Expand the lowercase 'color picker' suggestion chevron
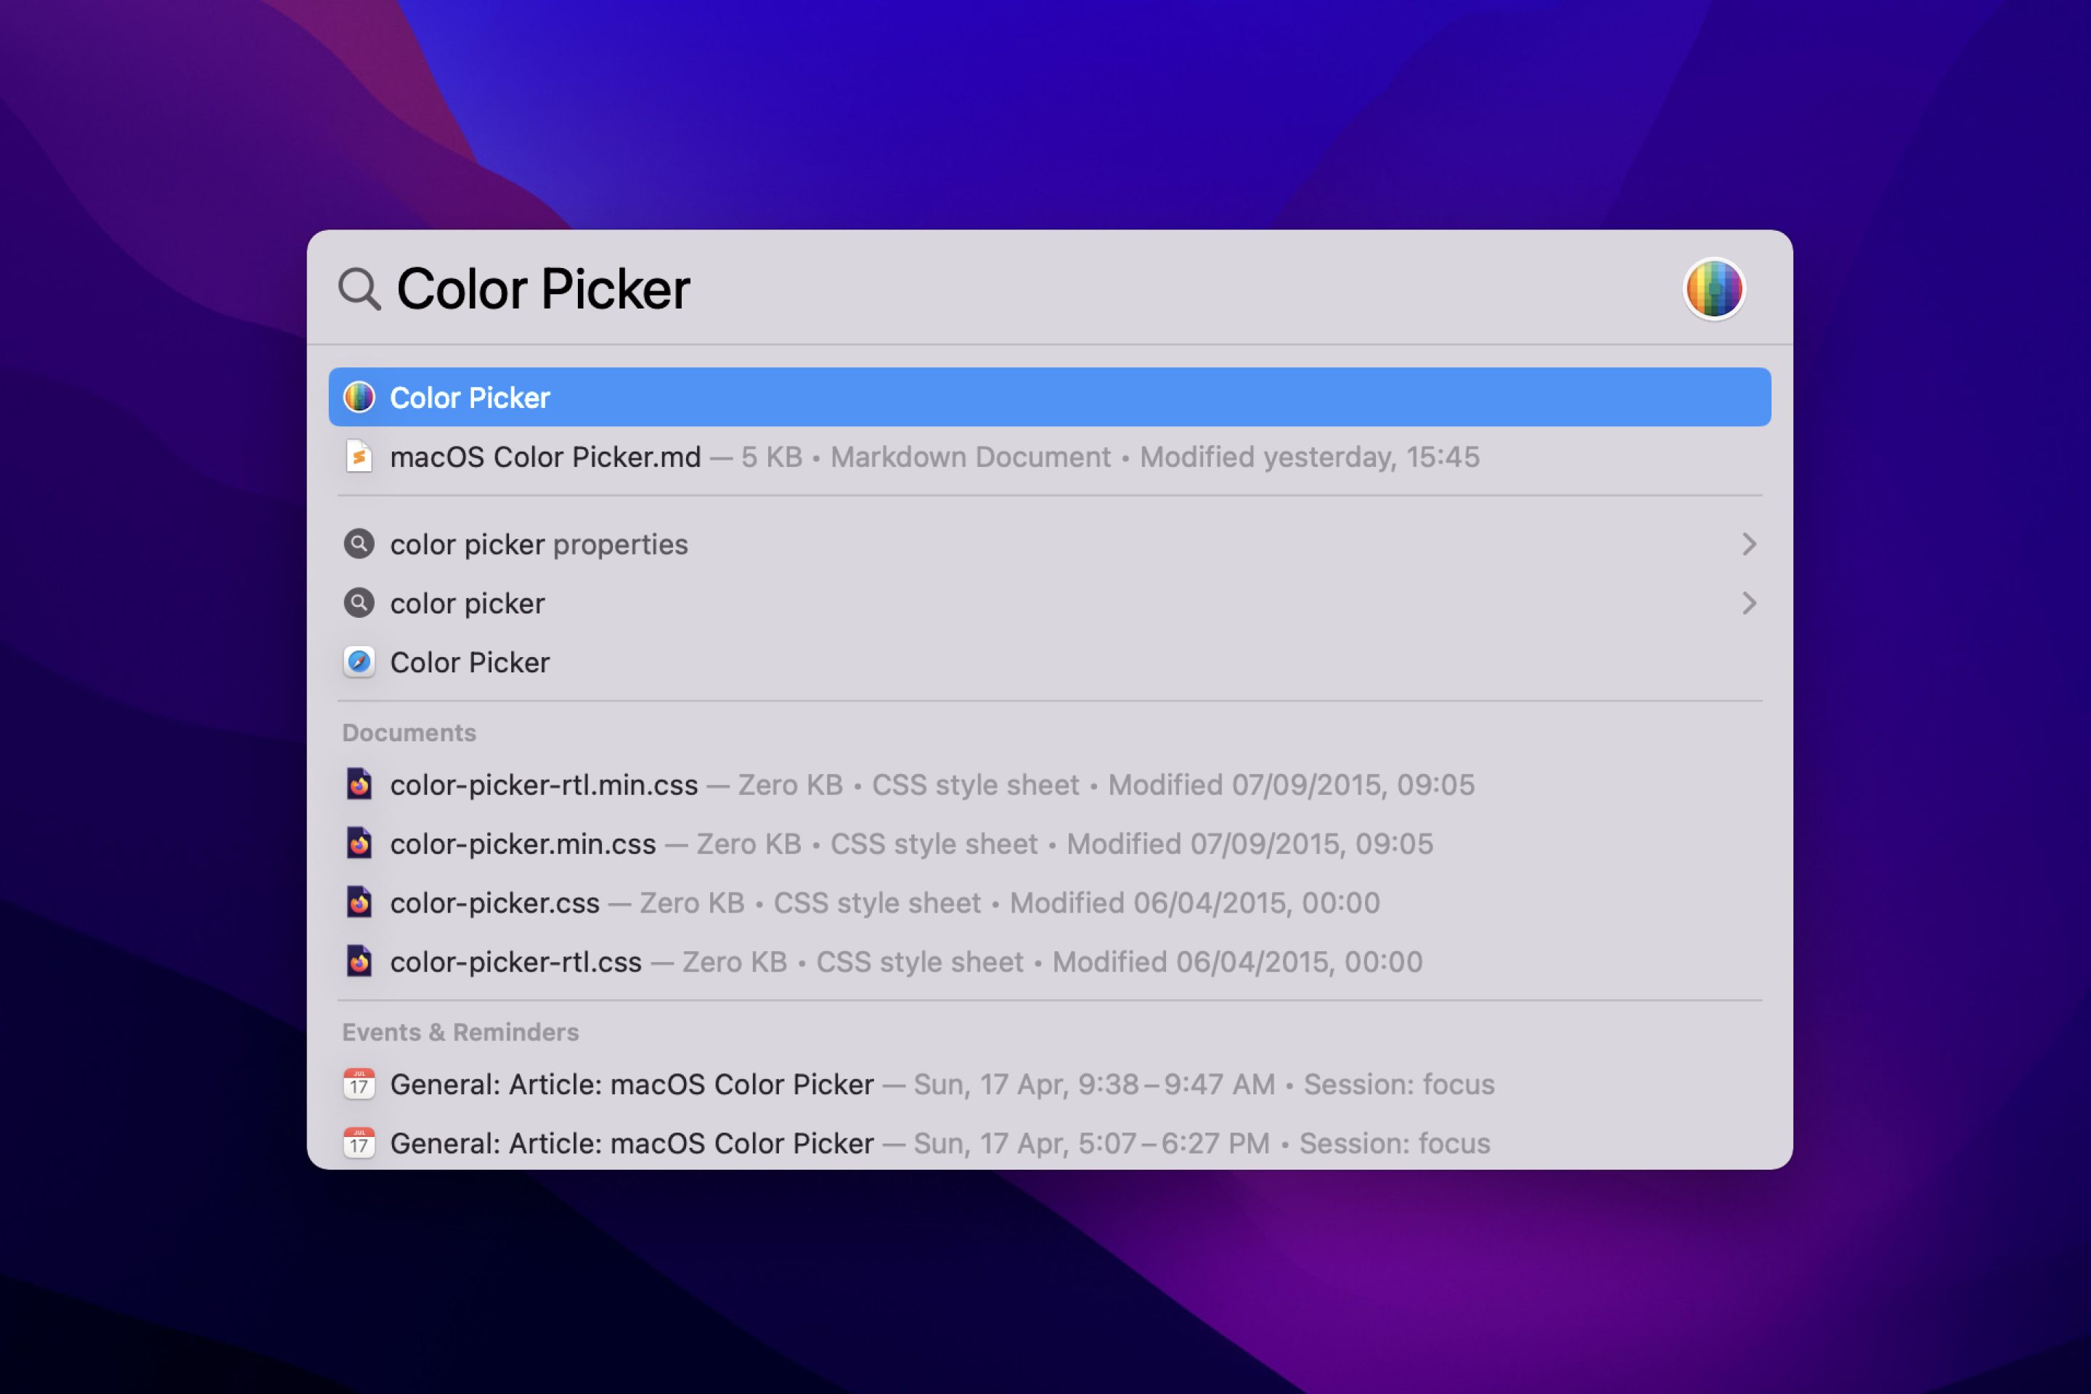2091x1394 pixels. [x=1749, y=603]
